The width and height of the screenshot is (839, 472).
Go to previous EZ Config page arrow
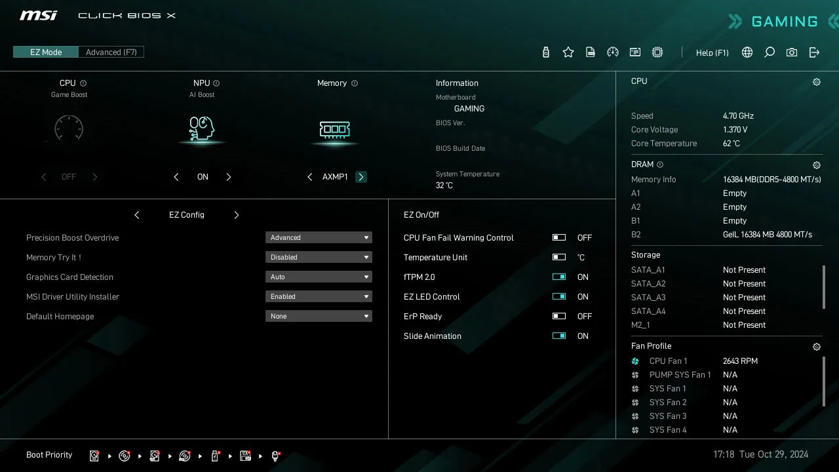pyautogui.click(x=137, y=215)
